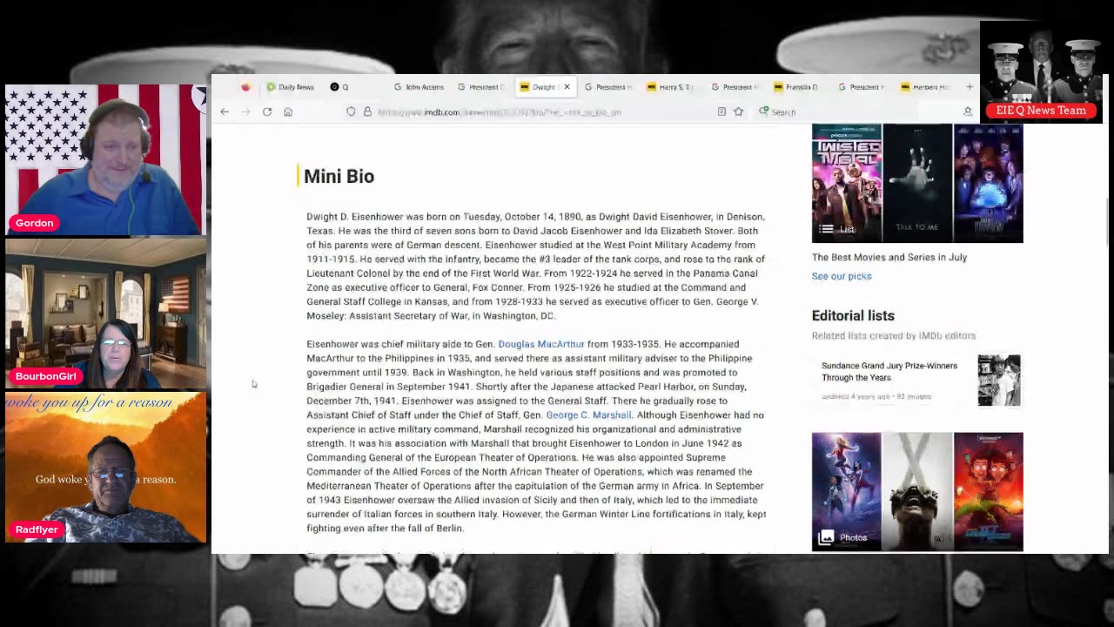Open the Sundance Grand Jury Prize-Winners list
The height and width of the screenshot is (627, 1114).
click(889, 372)
